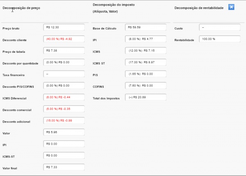Click the IPI tax field showing 8.00 %

click(x=146, y=39)
